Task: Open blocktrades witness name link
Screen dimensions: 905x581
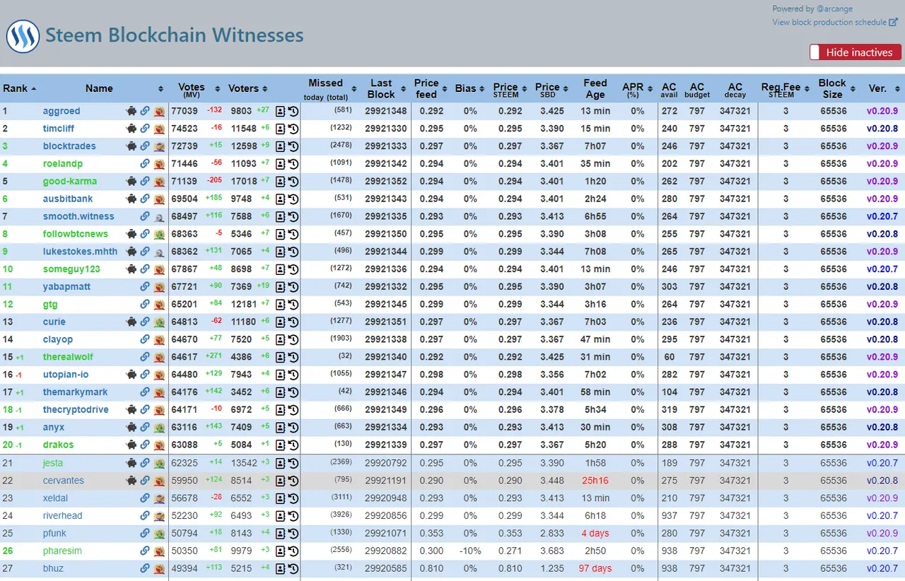Action: pos(69,146)
